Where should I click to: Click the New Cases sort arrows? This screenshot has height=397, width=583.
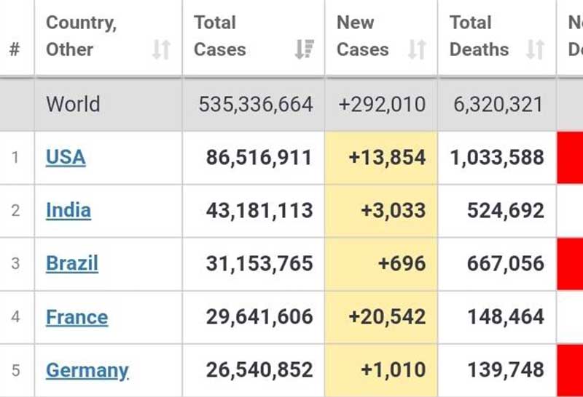417,49
